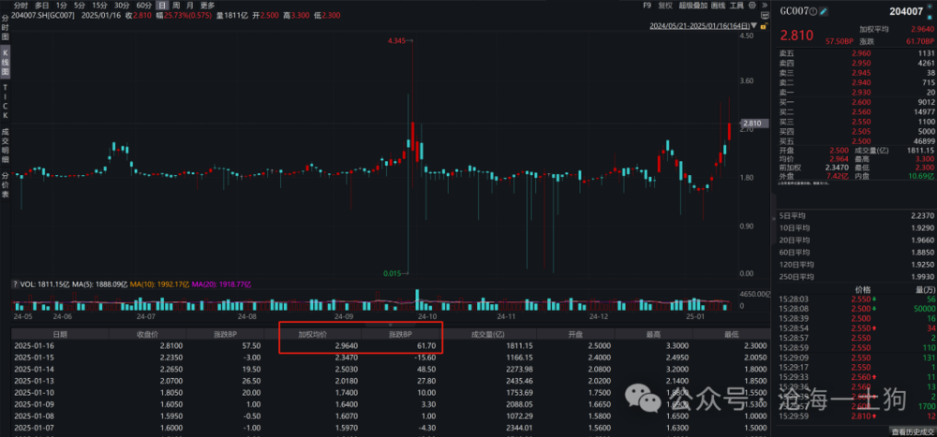The image size is (937, 437).
Task: Select the 分时 intraday period tab
Action: [20, 6]
